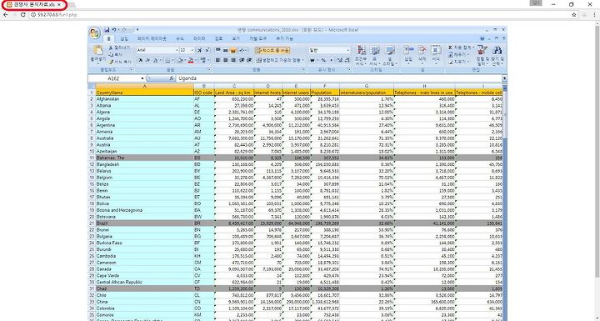Click the Increase Decimal icon
Image resolution: width=600 pixels, height=321 pixels.
click(340, 61)
